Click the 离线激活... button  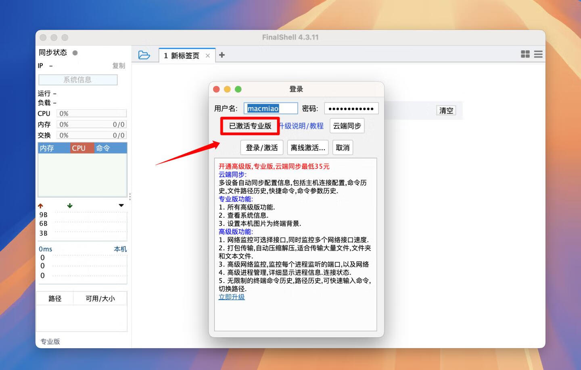point(308,148)
